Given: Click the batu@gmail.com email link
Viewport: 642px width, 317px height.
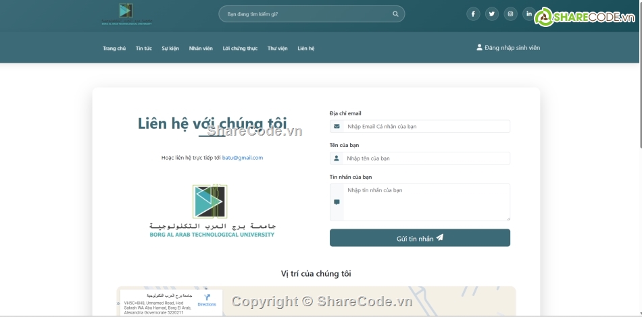Looking at the screenshot, I should (x=243, y=158).
